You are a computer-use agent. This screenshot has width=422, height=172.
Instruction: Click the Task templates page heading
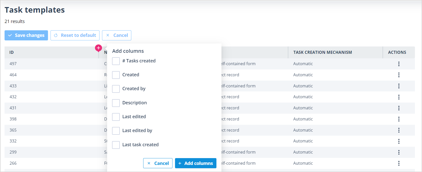(35, 10)
